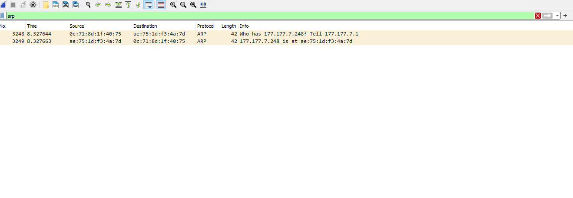Click the Find packet magnifier icon

pyautogui.click(x=88, y=5)
